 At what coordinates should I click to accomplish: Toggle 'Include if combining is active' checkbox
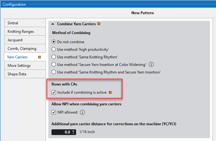pos(54,92)
